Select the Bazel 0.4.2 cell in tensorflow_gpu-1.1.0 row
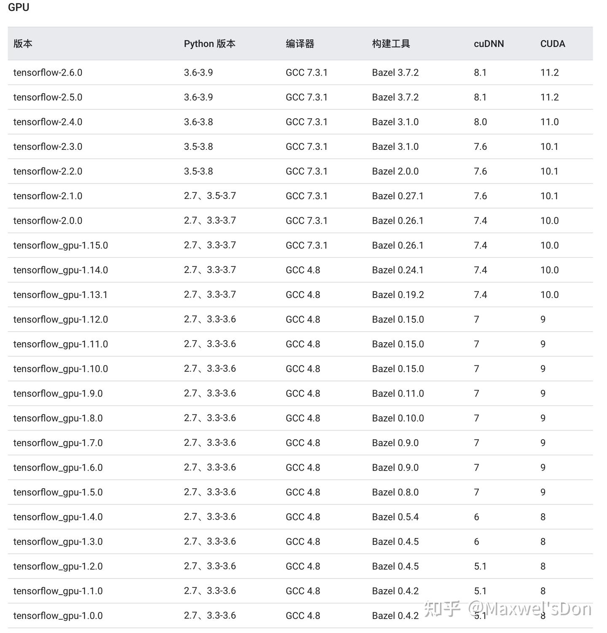Screen dimensions: 607x633 (395, 591)
